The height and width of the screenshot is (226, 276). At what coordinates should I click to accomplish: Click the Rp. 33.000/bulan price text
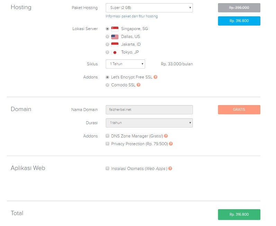point(177,64)
